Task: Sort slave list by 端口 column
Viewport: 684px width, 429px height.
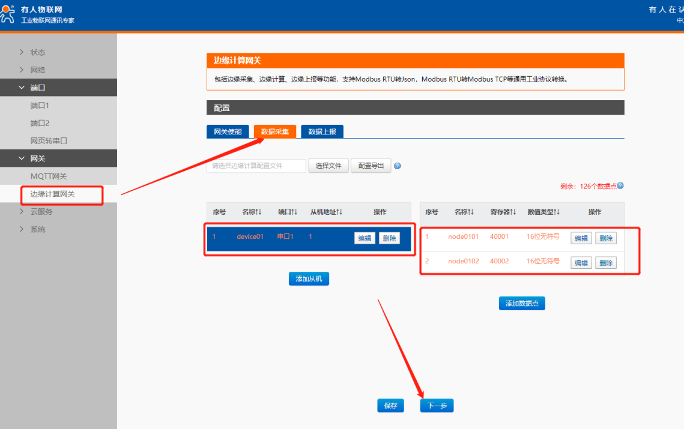Action: 288,212
